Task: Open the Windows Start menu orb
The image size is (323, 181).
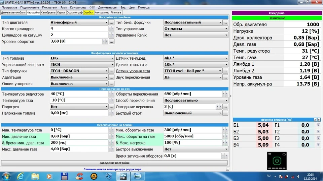Action: [6, 176]
